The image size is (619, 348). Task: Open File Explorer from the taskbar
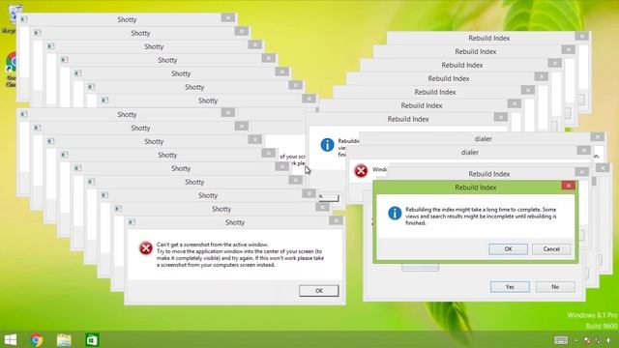64,339
